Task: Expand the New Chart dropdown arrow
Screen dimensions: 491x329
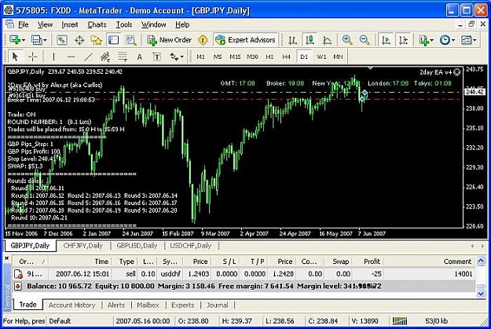Action: [x=23, y=40]
